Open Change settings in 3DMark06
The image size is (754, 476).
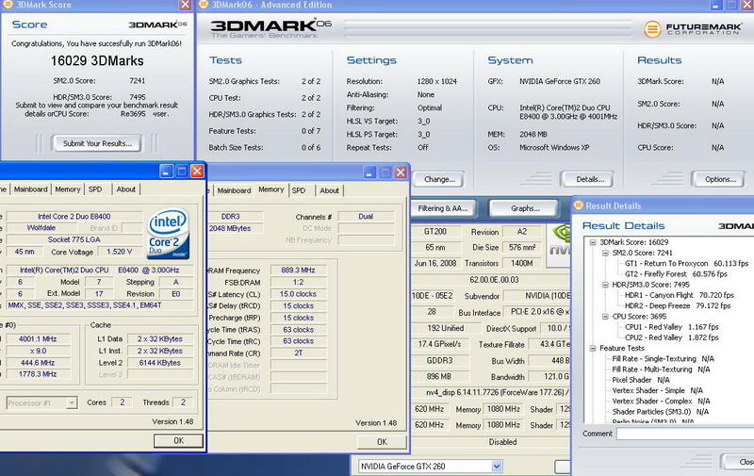coord(439,179)
